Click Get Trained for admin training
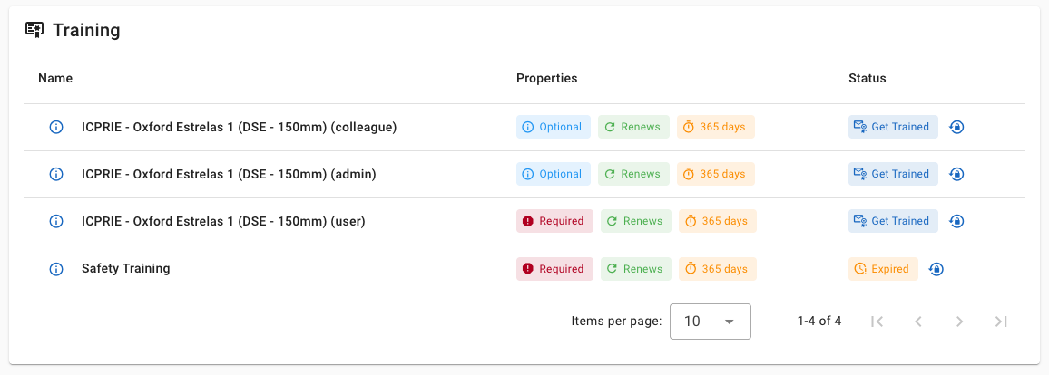The width and height of the screenshot is (1049, 375). pyautogui.click(x=893, y=174)
